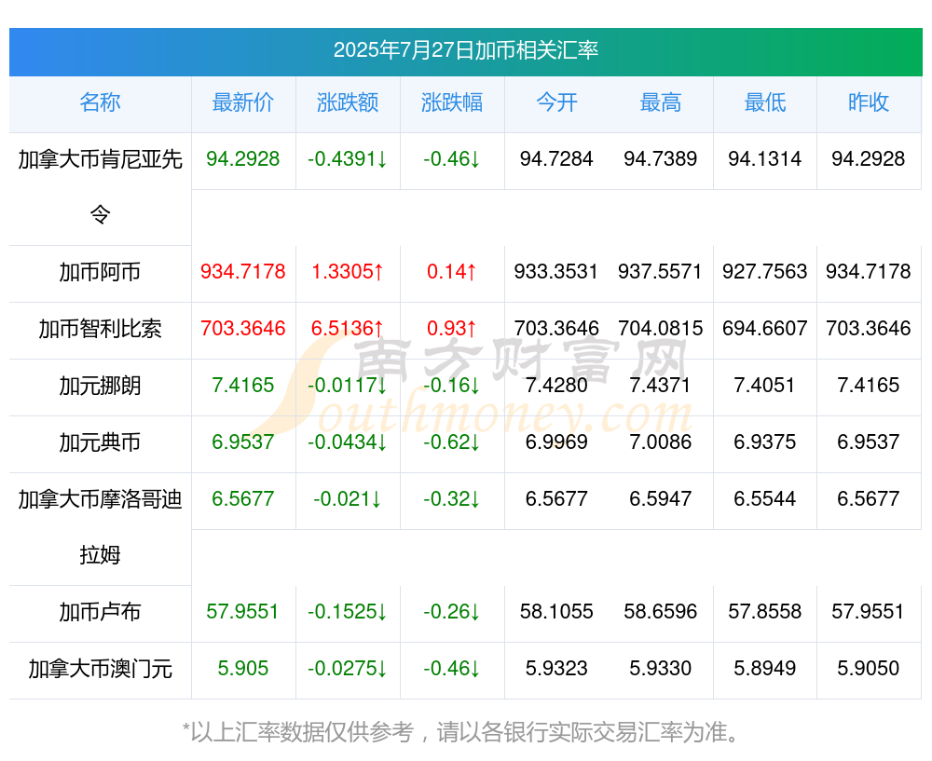The width and height of the screenshot is (932, 761).
Task: Click the opening value 7.4280
Action: pyautogui.click(x=556, y=386)
